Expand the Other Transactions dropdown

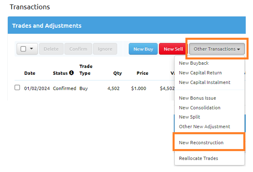217,49
